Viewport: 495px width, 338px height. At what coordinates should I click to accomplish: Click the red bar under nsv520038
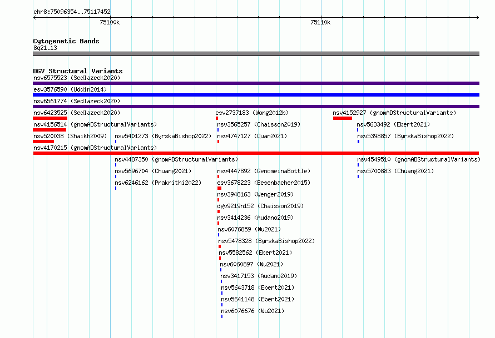[x=43, y=142]
